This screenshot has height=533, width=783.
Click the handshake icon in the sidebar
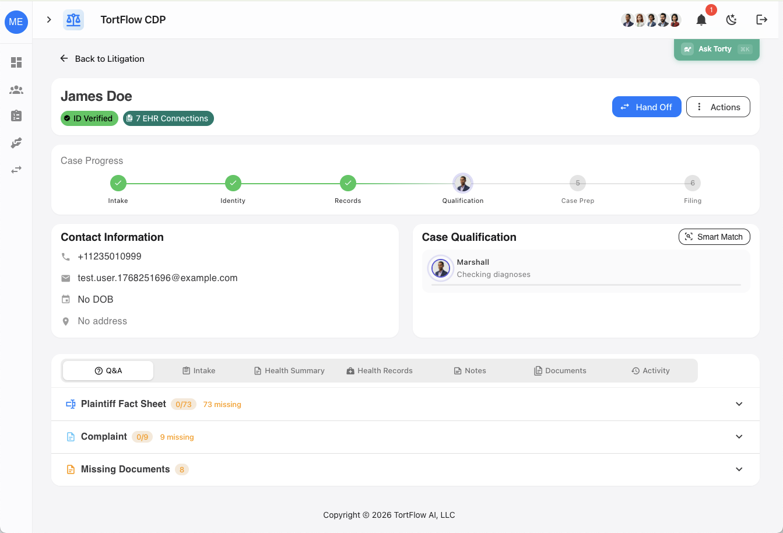tap(16, 143)
